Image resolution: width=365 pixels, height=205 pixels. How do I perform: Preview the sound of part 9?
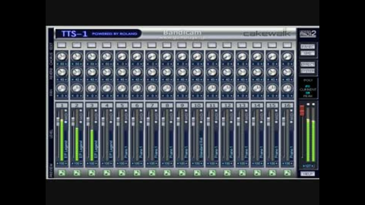[x=182, y=173]
